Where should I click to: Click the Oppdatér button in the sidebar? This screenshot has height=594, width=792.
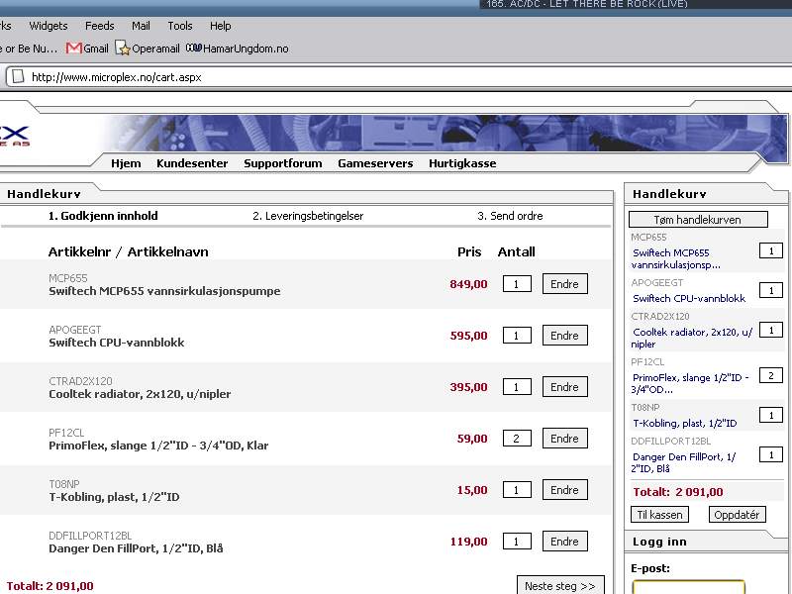[x=737, y=515]
